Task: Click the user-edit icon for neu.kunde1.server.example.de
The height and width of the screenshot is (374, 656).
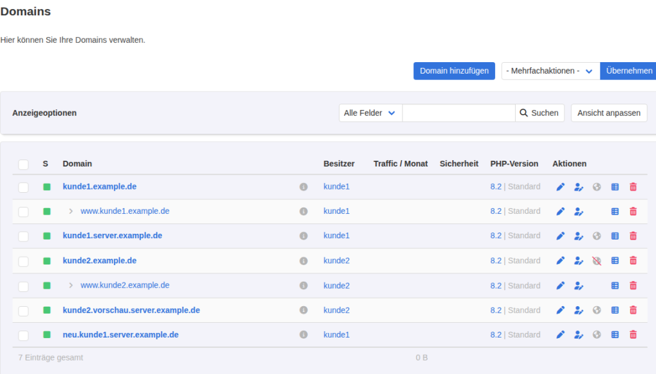Action: [578, 335]
